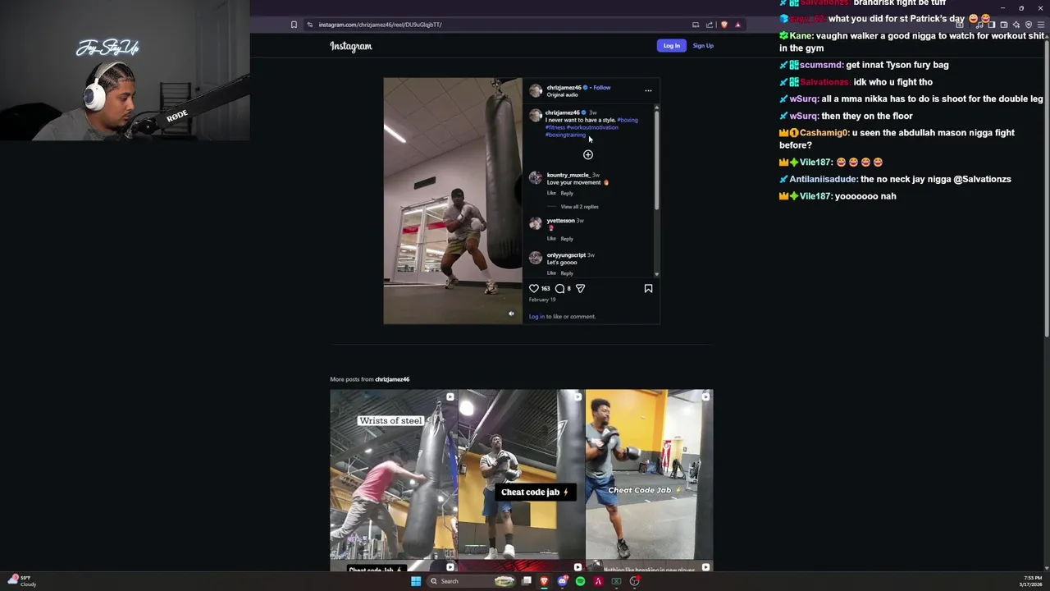This screenshot has height=591, width=1050.
Task: Open the kountry_muxcle_ username link
Action: (568, 175)
